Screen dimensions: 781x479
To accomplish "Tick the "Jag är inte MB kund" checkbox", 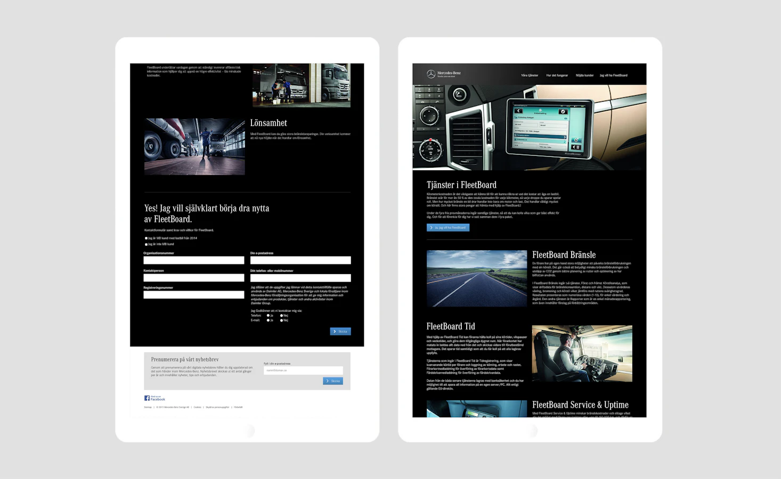I will pyautogui.click(x=146, y=244).
